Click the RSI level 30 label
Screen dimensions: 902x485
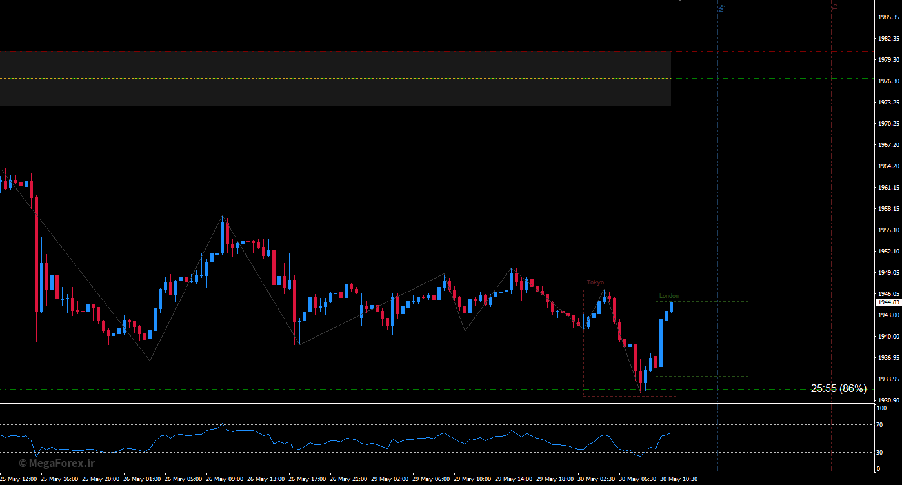click(x=879, y=453)
